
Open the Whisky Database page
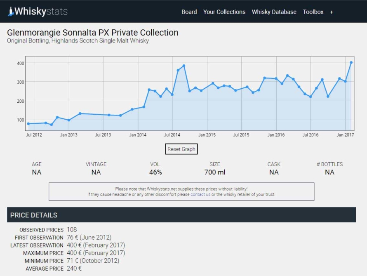click(x=274, y=12)
